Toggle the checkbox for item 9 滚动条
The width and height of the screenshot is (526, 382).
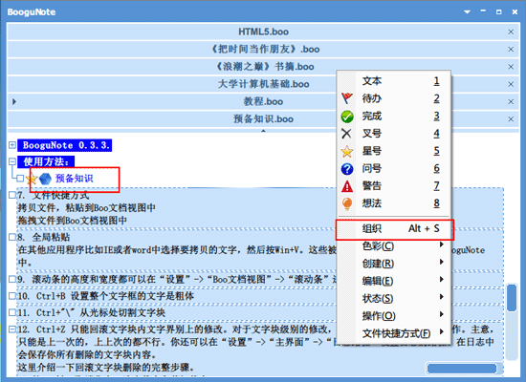[12, 279]
